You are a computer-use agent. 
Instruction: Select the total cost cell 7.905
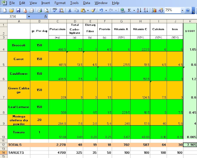pyautogui.click(x=190, y=145)
